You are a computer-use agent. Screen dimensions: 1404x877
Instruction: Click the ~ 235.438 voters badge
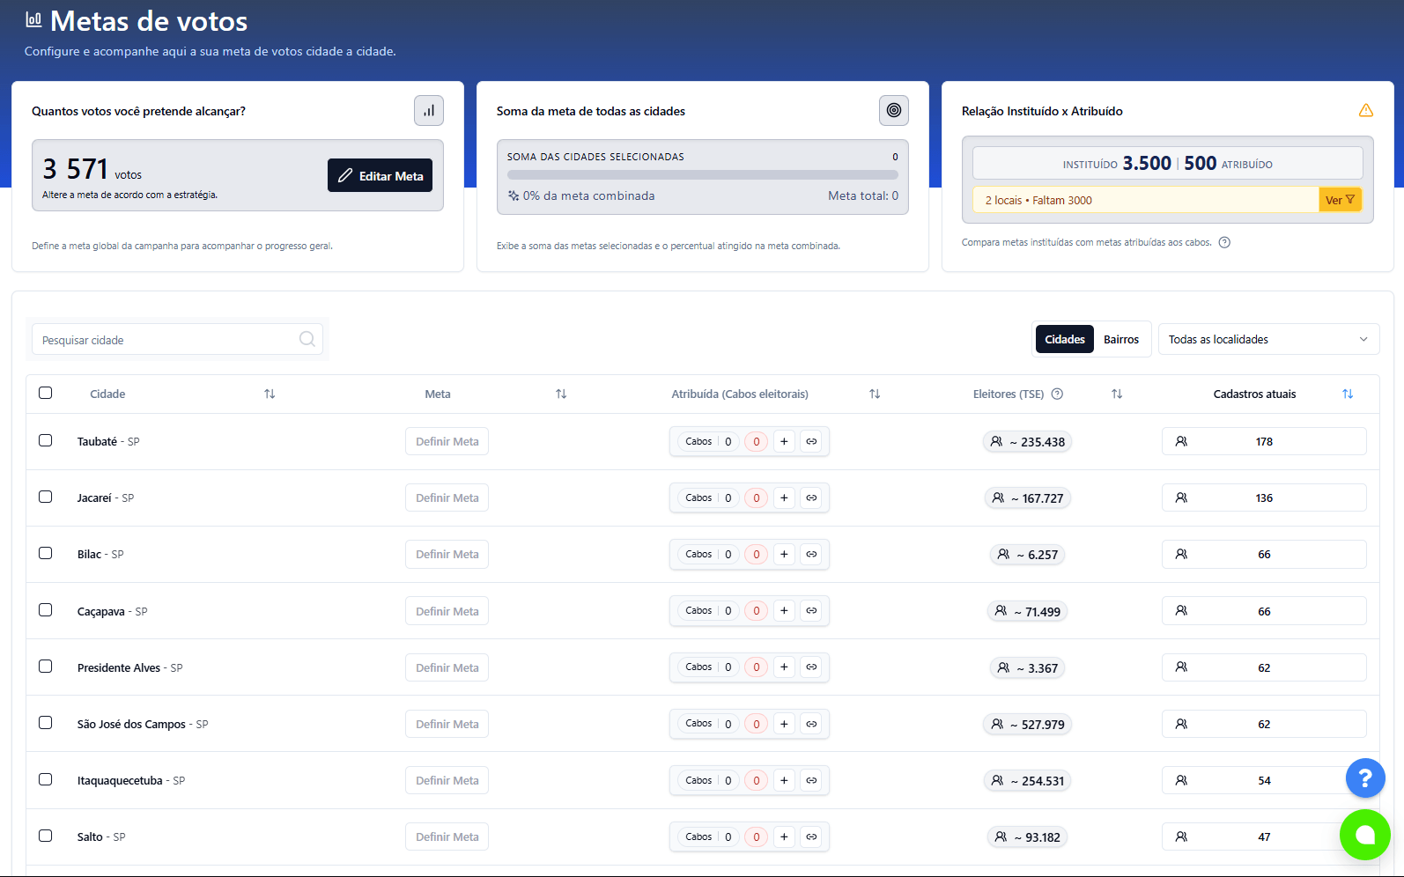[1027, 441]
